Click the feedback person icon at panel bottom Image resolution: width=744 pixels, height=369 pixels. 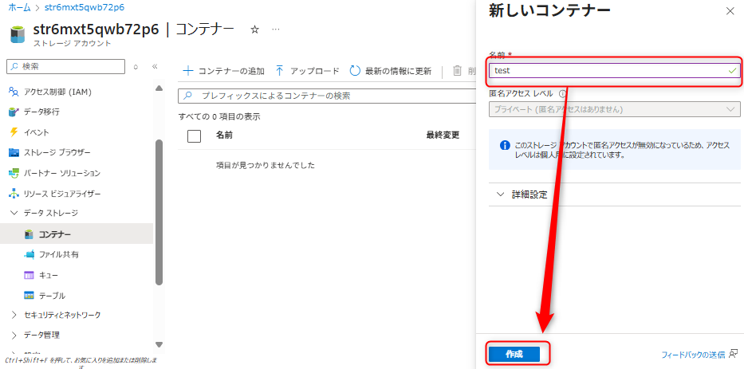[734, 354]
